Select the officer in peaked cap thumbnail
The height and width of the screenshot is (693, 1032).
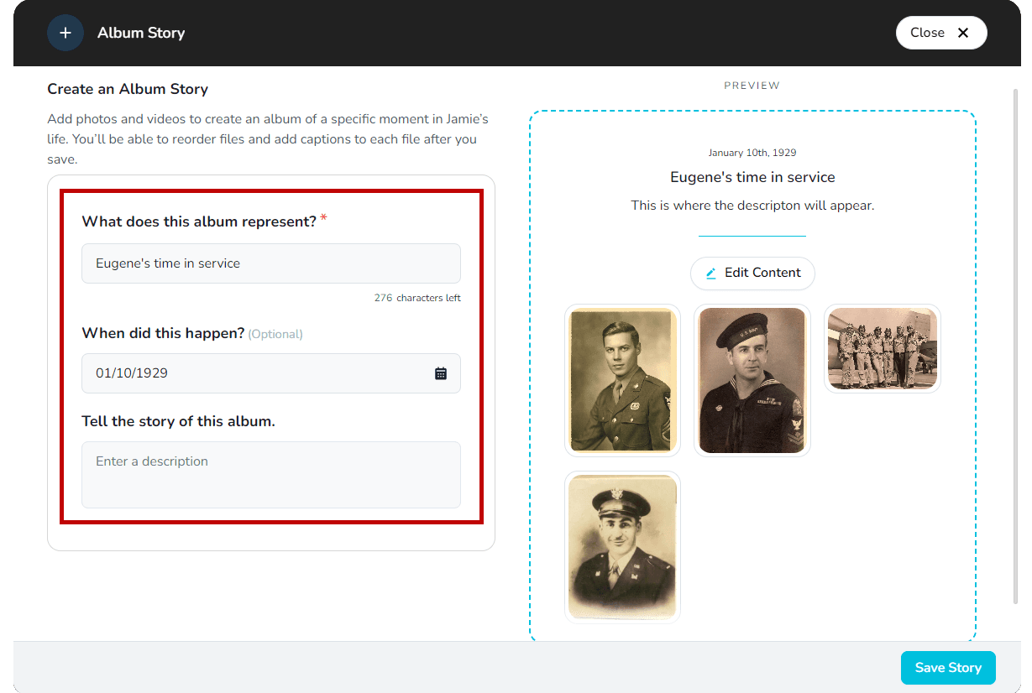(622, 547)
